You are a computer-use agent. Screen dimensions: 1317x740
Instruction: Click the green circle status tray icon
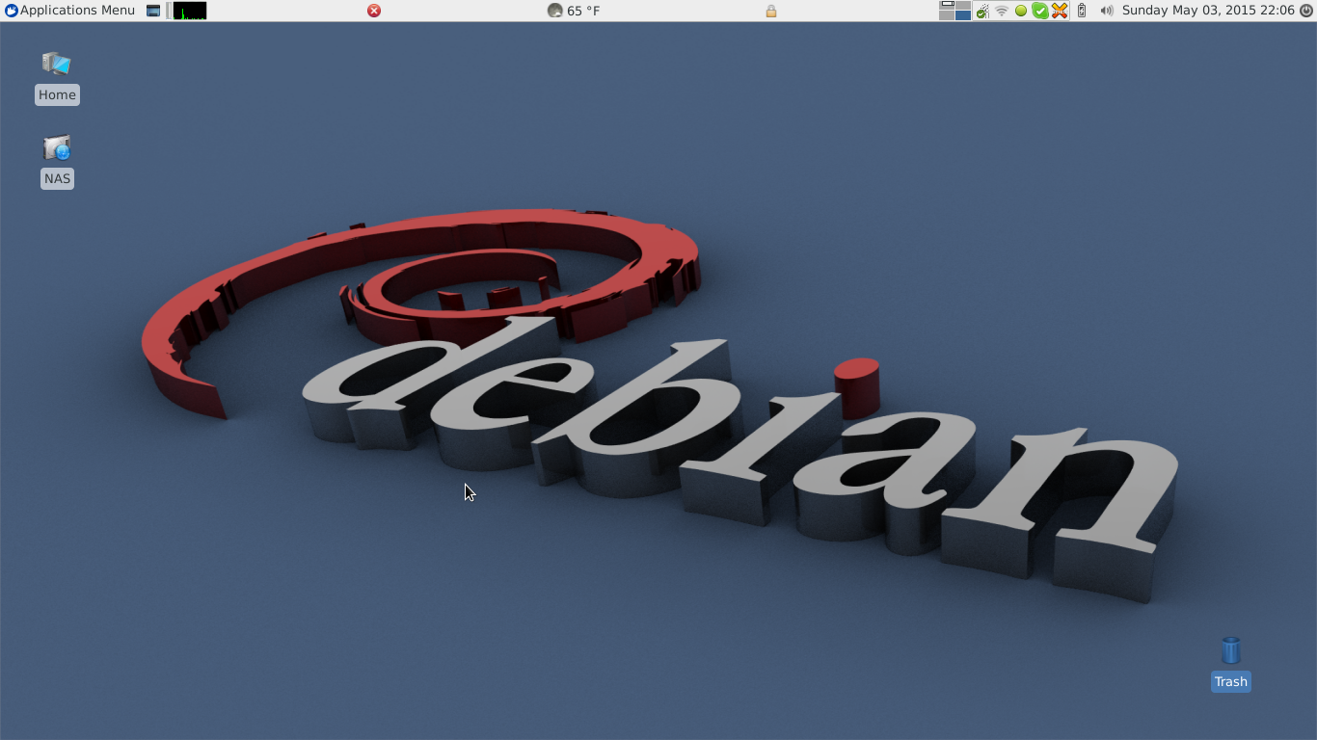(x=1021, y=11)
